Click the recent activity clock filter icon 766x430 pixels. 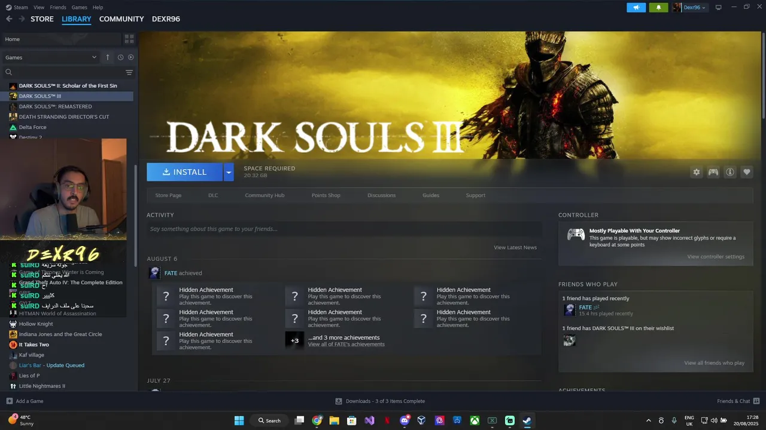click(x=120, y=57)
